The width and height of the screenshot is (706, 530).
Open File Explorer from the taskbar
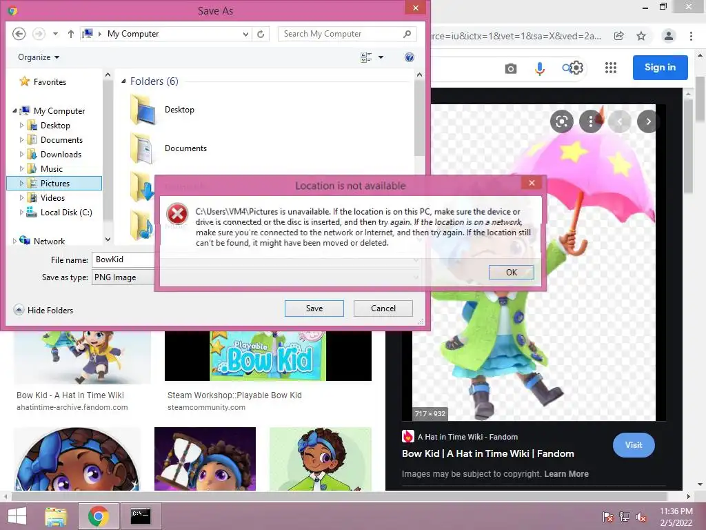click(56, 516)
